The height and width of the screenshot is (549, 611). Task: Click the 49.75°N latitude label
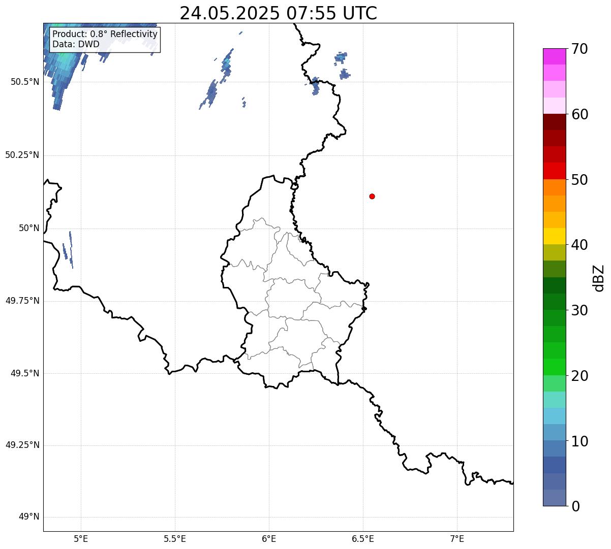tap(22, 301)
